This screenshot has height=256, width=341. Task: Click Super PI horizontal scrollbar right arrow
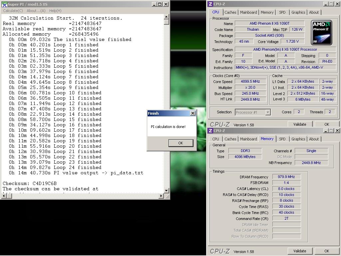[161, 196]
